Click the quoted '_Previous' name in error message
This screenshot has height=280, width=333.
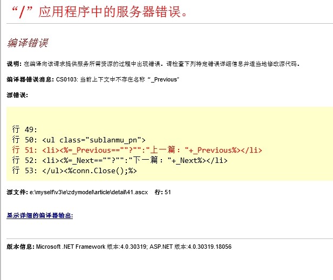tap(165, 79)
